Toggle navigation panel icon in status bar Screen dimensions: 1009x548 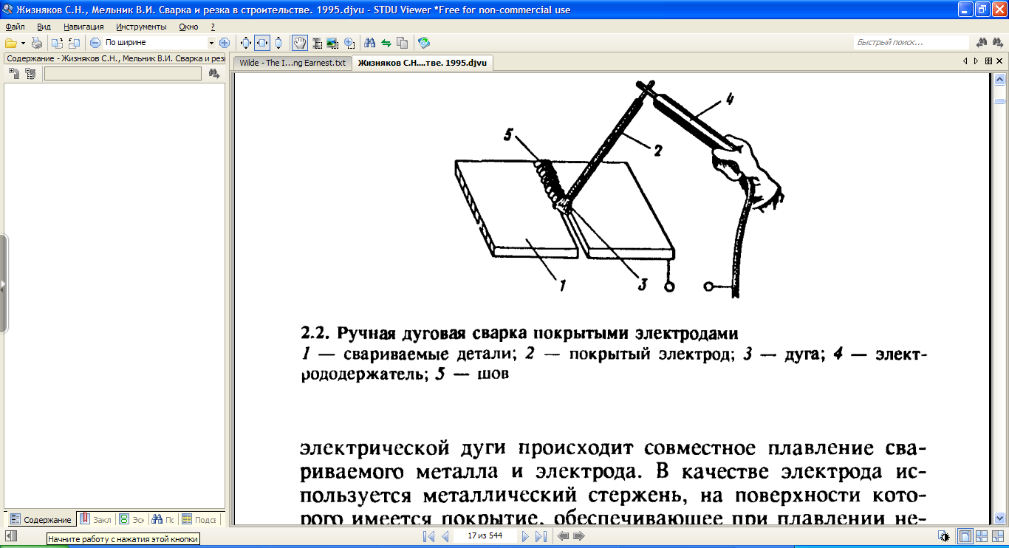tap(10, 535)
